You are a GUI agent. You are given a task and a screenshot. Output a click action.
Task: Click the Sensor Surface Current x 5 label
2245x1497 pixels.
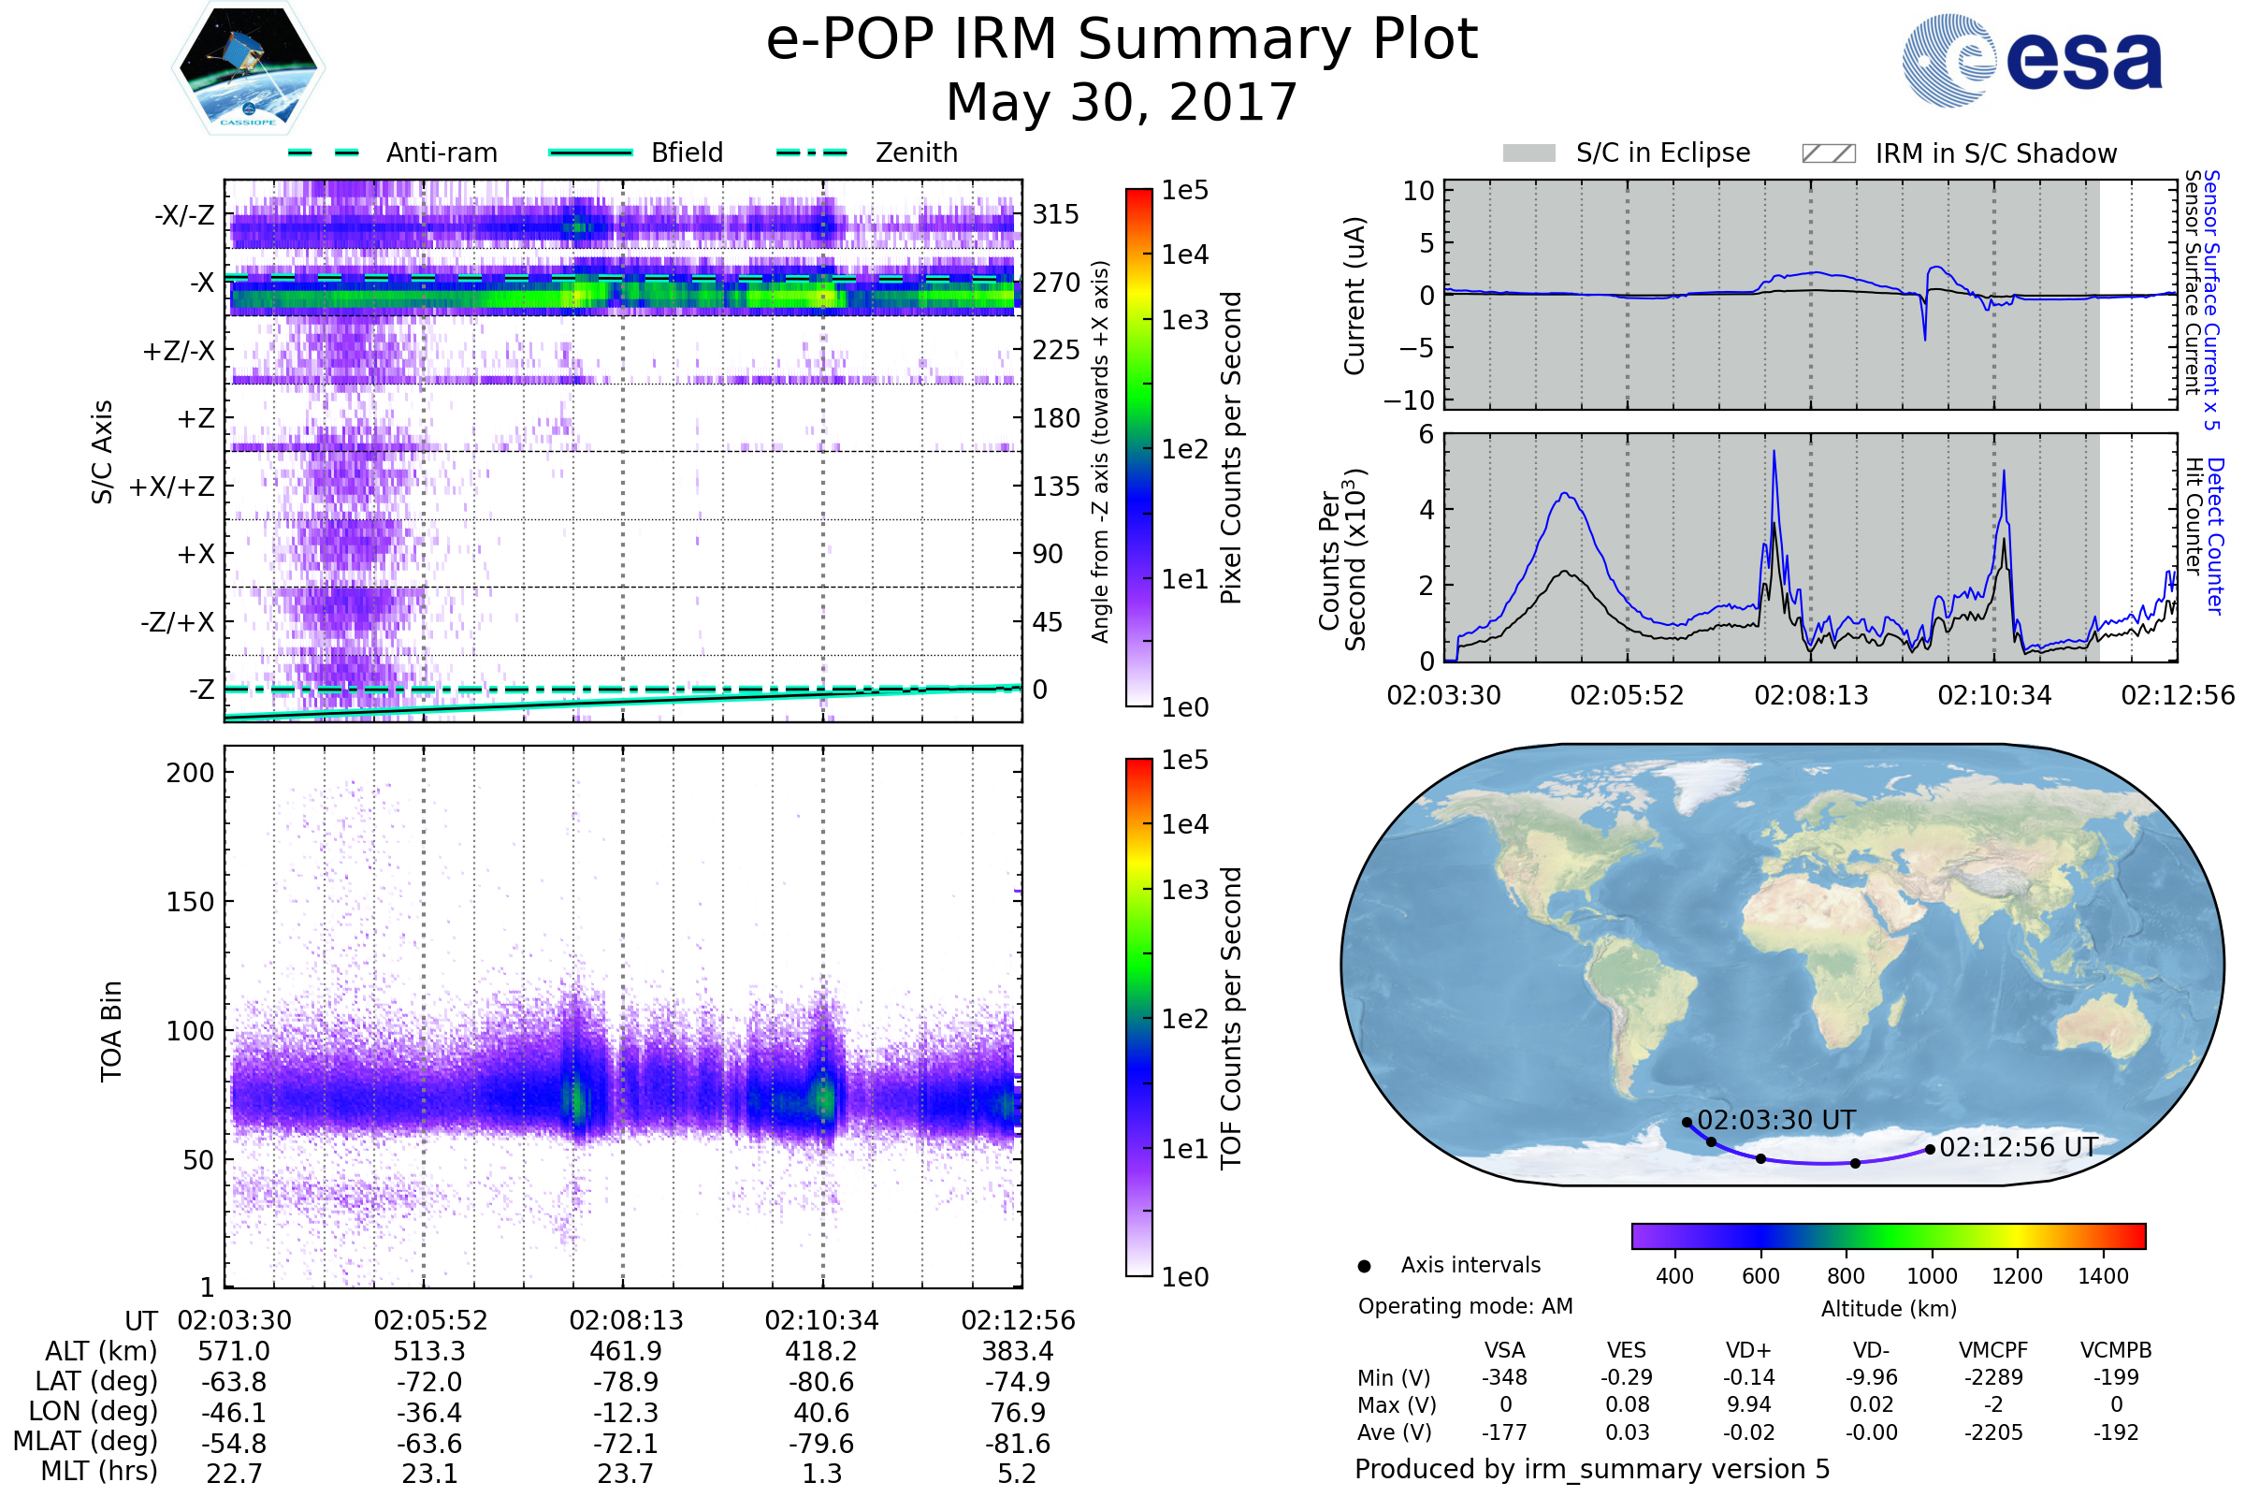click(2210, 299)
